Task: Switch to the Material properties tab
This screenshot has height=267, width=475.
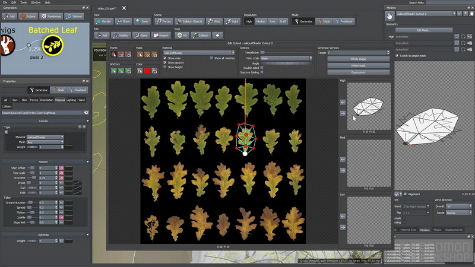Action: click(x=60, y=100)
